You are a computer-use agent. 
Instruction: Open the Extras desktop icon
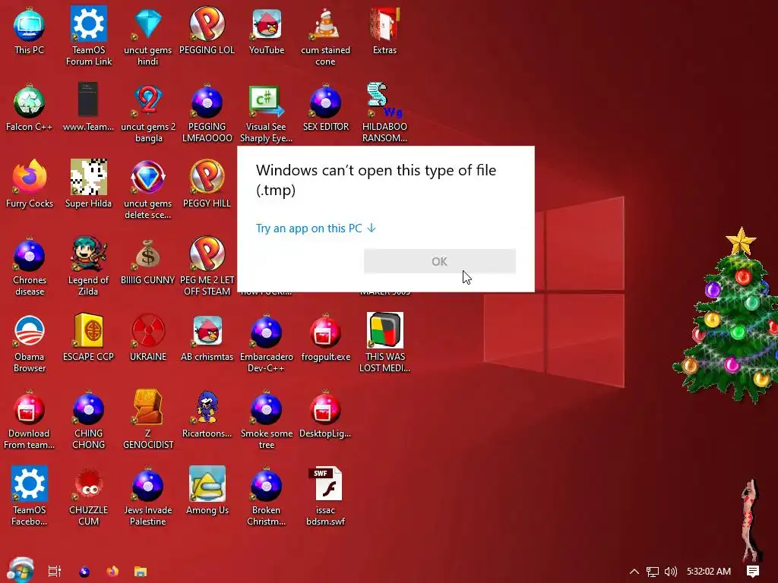[x=384, y=30]
